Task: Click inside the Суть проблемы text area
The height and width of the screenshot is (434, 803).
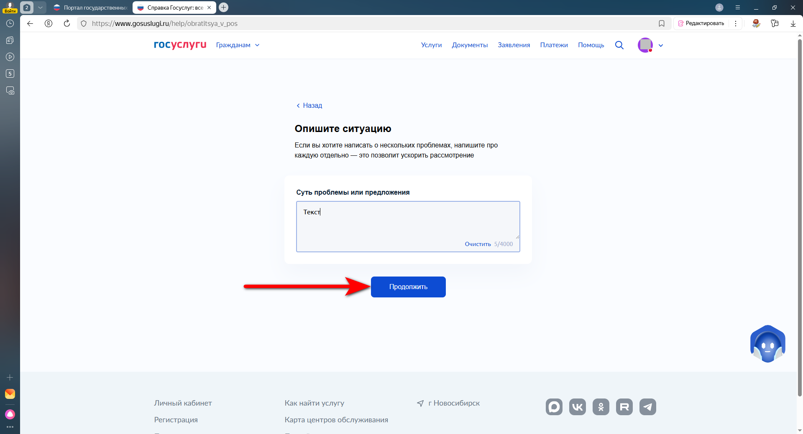Action: coord(408,221)
